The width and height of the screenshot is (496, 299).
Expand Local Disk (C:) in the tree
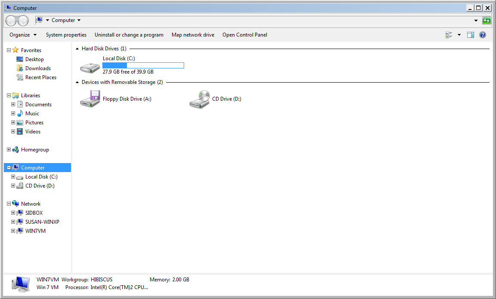click(x=13, y=176)
